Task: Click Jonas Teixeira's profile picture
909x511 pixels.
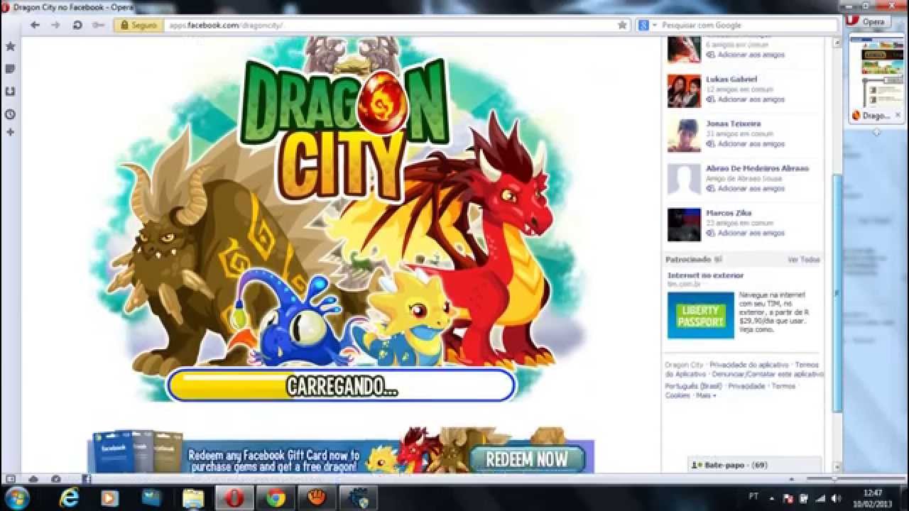Action: click(x=684, y=136)
